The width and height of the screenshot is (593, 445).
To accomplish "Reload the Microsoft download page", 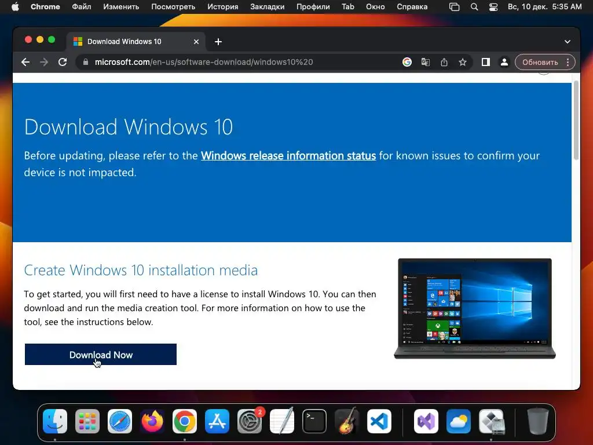I will pyautogui.click(x=63, y=62).
